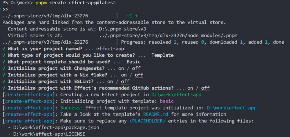Click the pink basic template name
Screen dimensions: 290x137
167,101
